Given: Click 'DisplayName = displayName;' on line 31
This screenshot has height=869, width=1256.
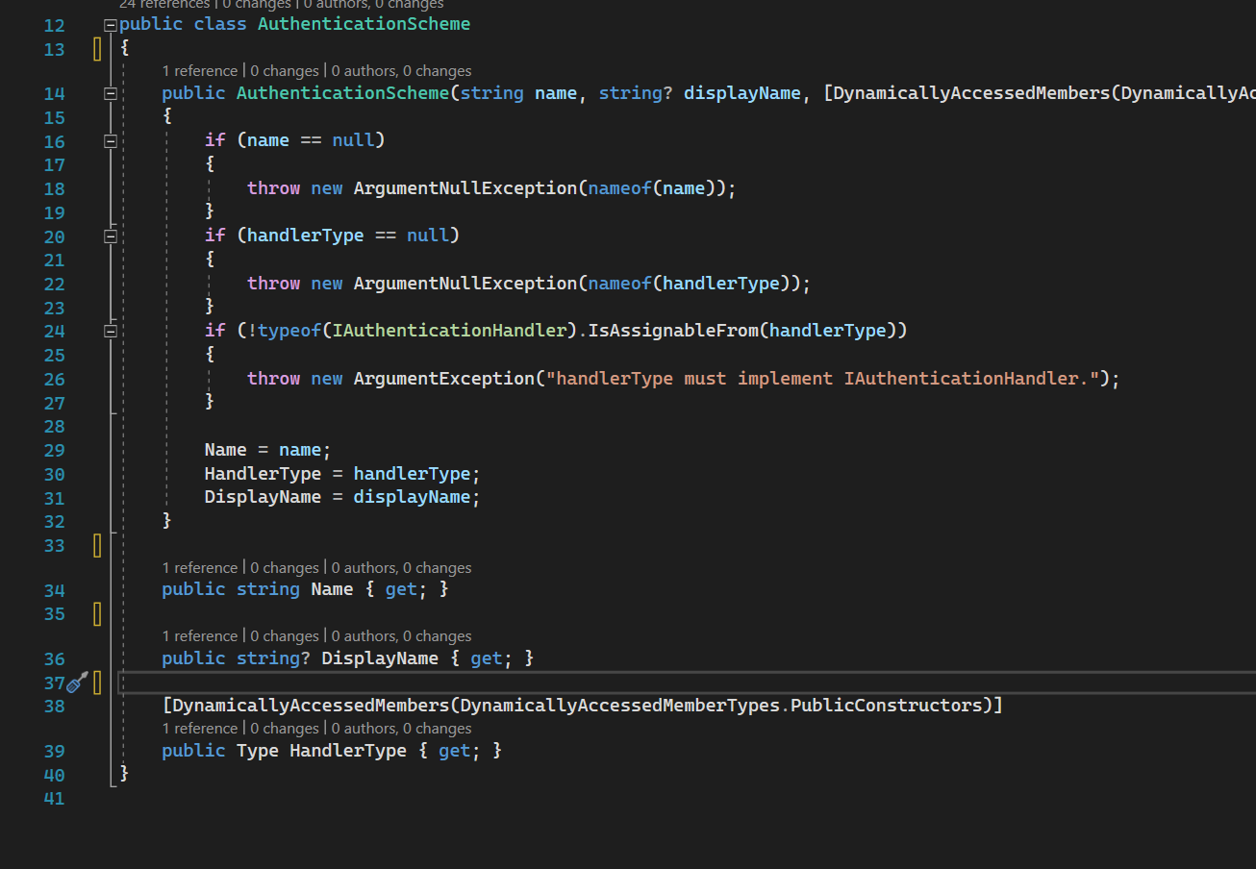Looking at the screenshot, I should click(342, 497).
